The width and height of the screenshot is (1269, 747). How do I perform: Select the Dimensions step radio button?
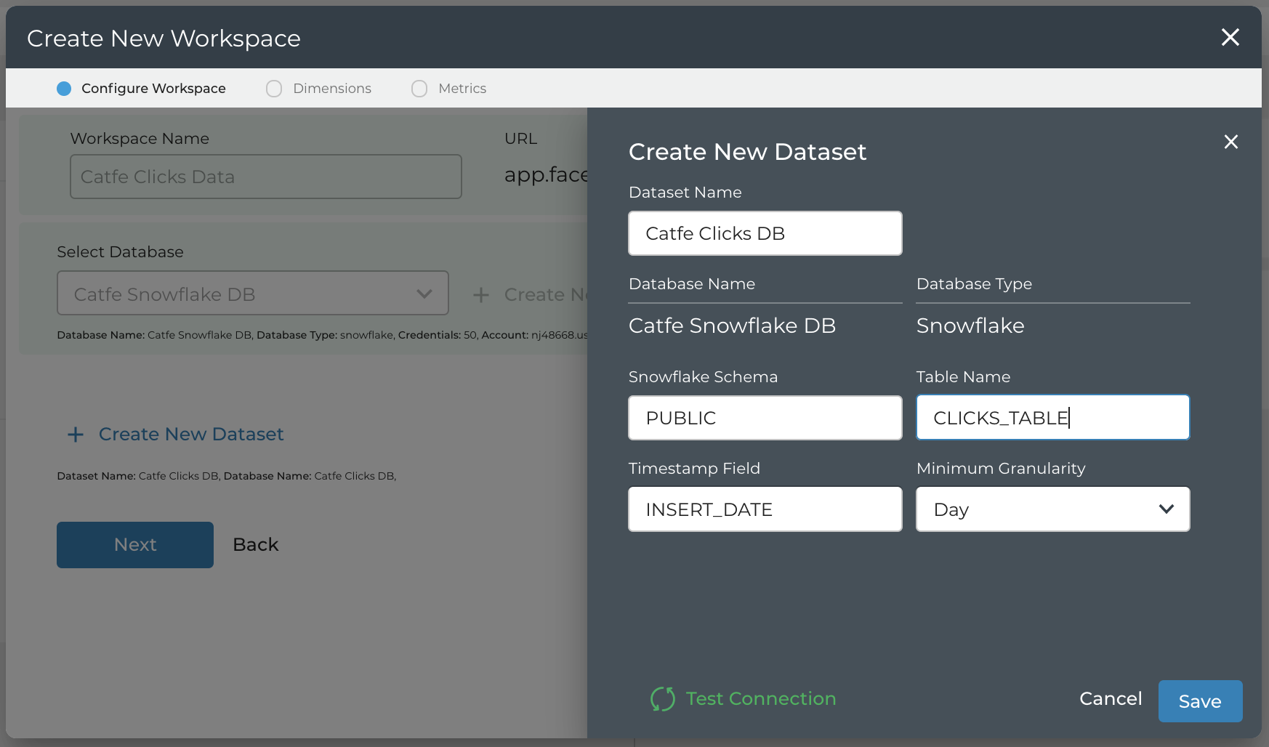tap(274, 89)
